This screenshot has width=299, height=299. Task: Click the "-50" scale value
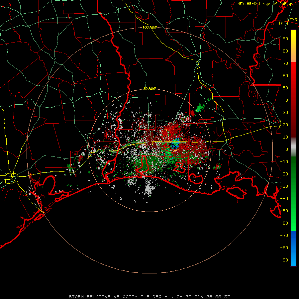[x=284, y=211]
